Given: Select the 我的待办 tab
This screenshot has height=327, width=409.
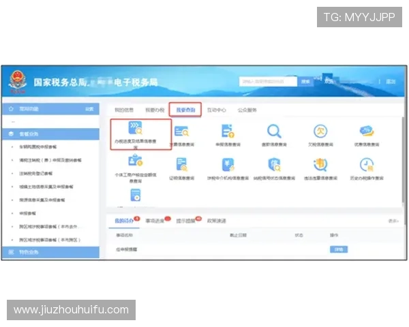Looking at the screenshot, I should (124, 221).
